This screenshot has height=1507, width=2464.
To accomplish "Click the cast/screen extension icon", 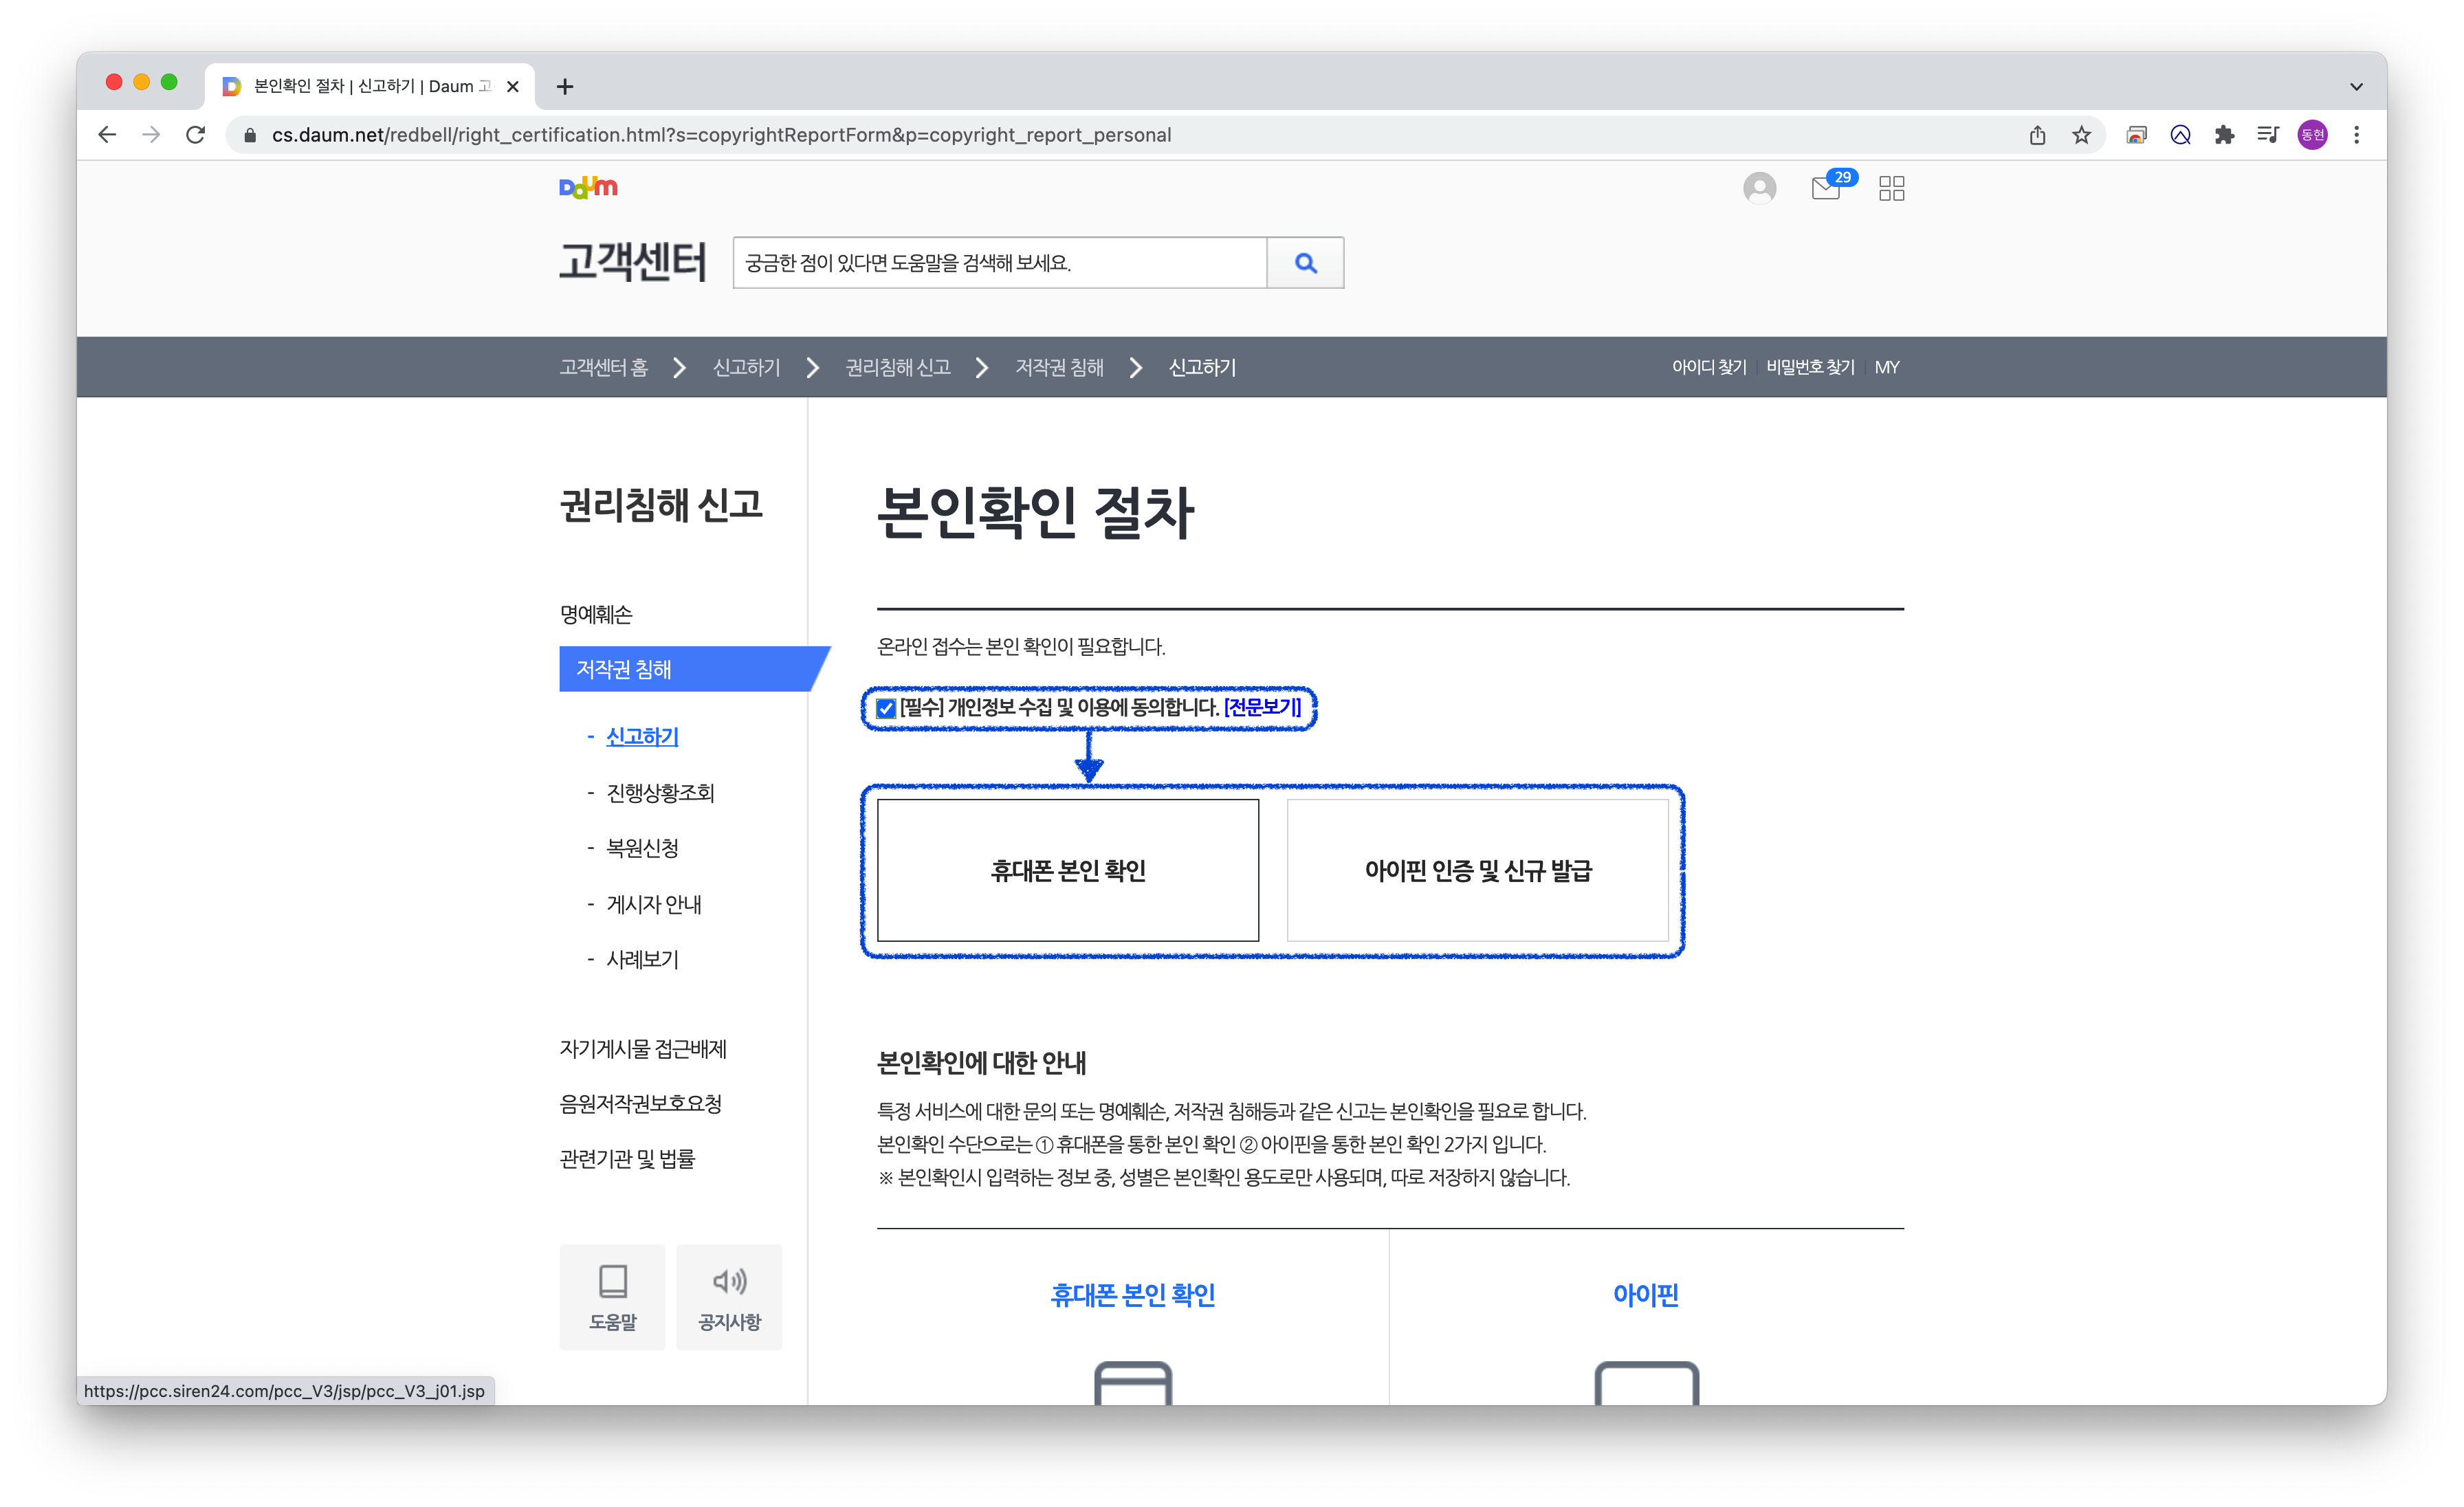I will coord(2136,135).
